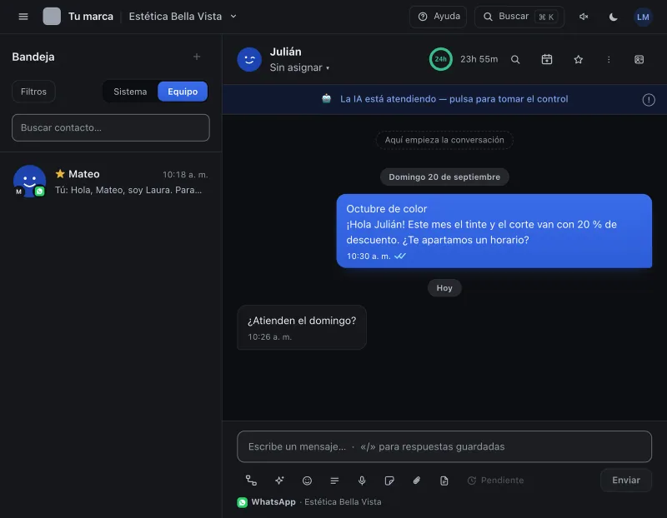Open the workflow icon in the composer toolbar

pos(251,481)
